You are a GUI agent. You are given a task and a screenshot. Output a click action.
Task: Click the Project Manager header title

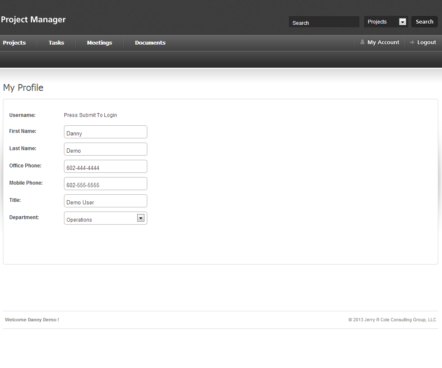click(x=33, y=20)
